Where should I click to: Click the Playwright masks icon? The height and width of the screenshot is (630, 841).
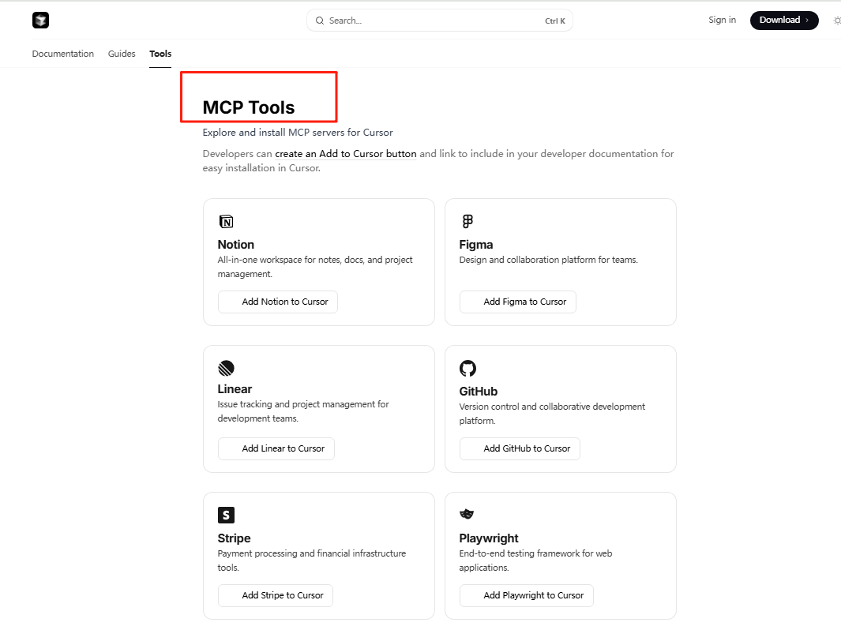[x=467, y=514]
